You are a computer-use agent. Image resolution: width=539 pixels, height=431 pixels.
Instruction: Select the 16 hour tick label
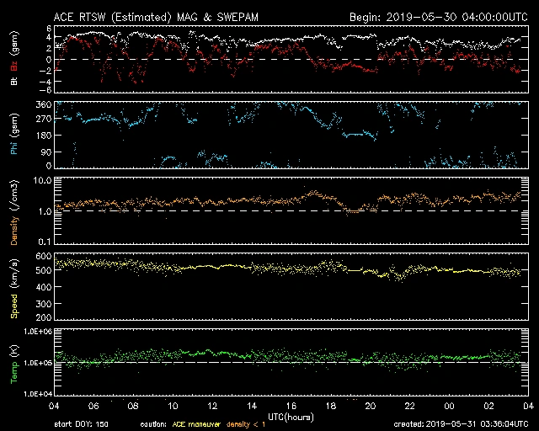coord(291,406)
